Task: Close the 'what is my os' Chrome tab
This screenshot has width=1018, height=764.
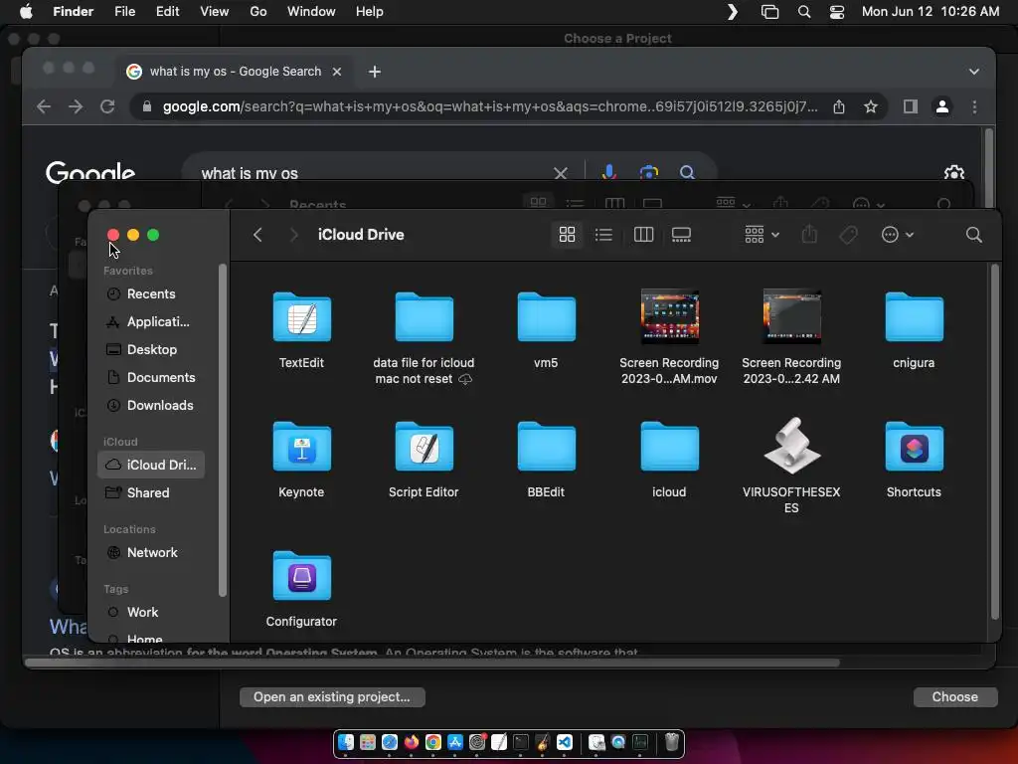Action: (337, 72)
